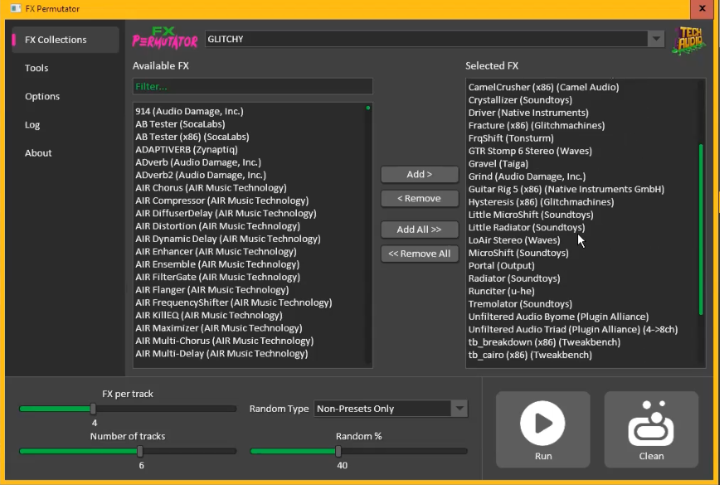The height and width of the screenshot is (485, 720).
Task: Open the GLITCHY preset dropdown
Action: click(x=656, y=38)
